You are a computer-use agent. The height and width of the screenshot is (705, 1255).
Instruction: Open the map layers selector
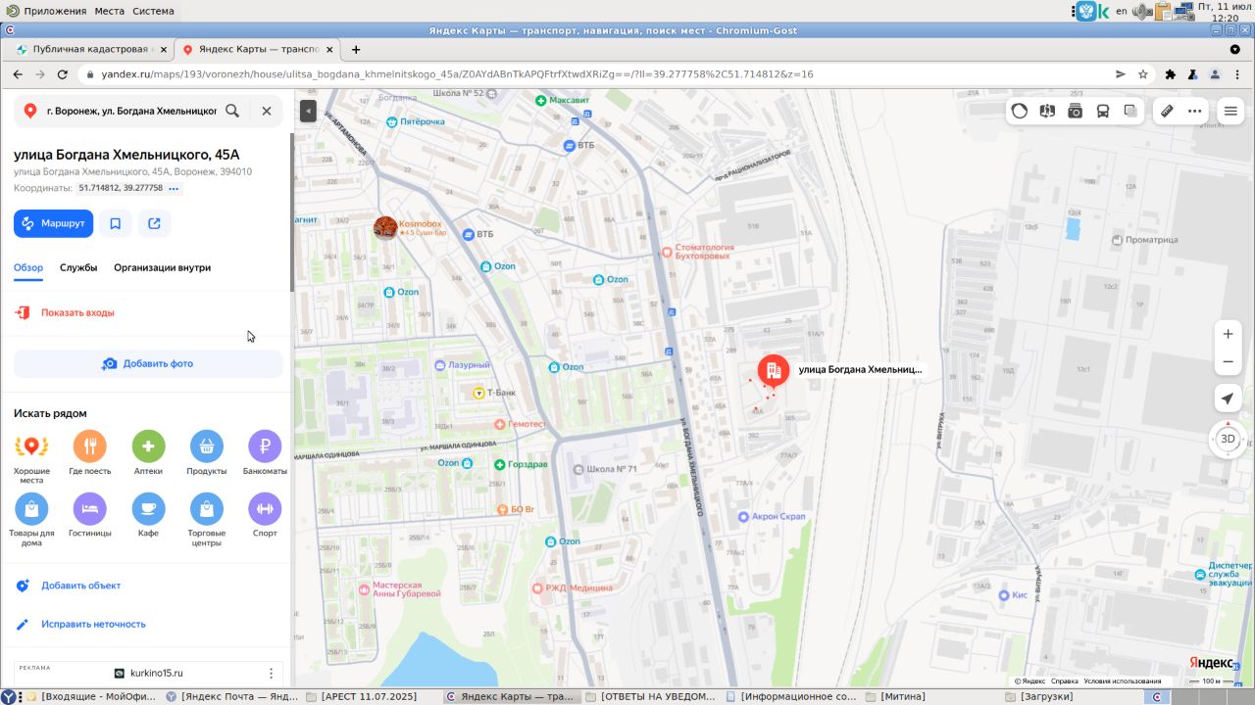coord(1131,111)
